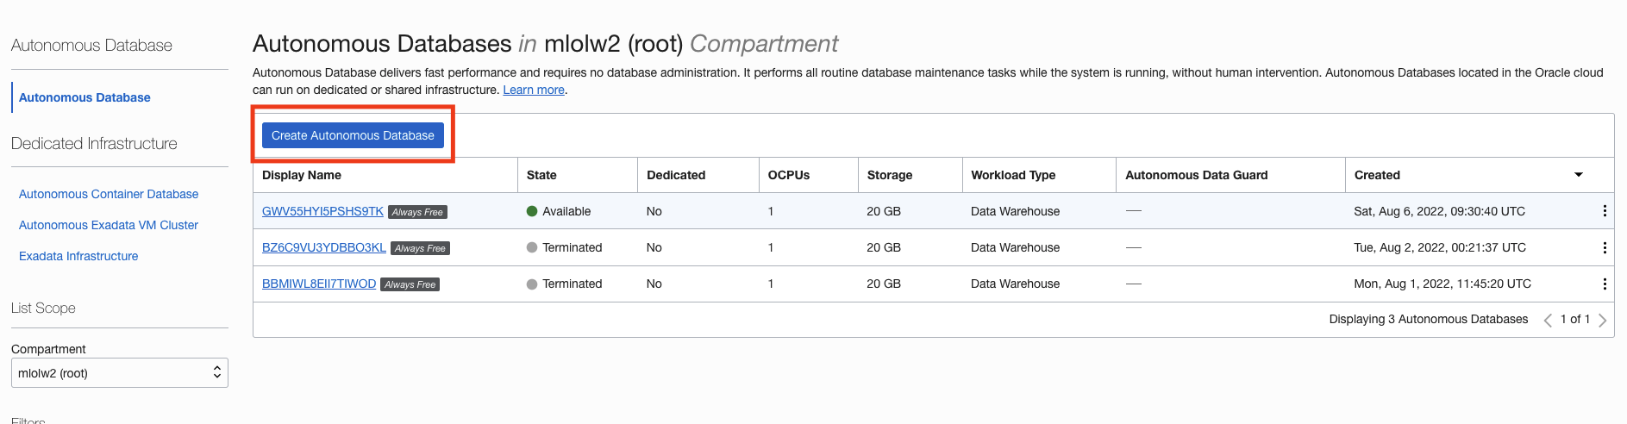Sort by Display Name column header
Screen dimensions: 1627x424
tap(302, 175)
